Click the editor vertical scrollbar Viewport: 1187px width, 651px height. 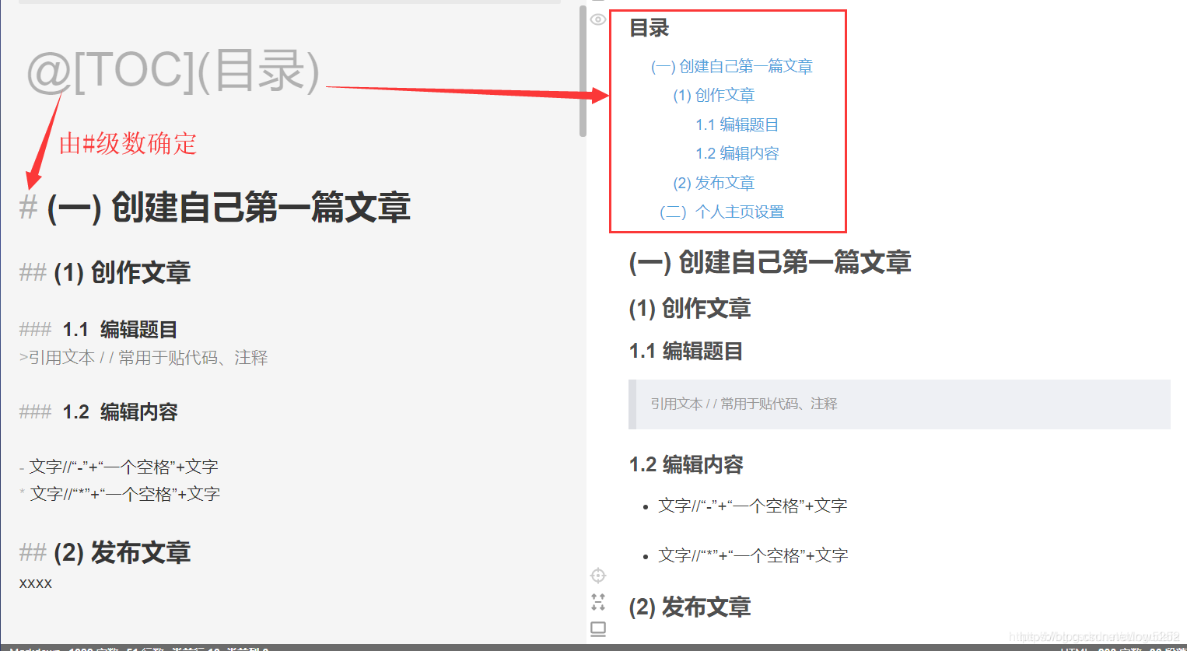click(x=583, y=71)
